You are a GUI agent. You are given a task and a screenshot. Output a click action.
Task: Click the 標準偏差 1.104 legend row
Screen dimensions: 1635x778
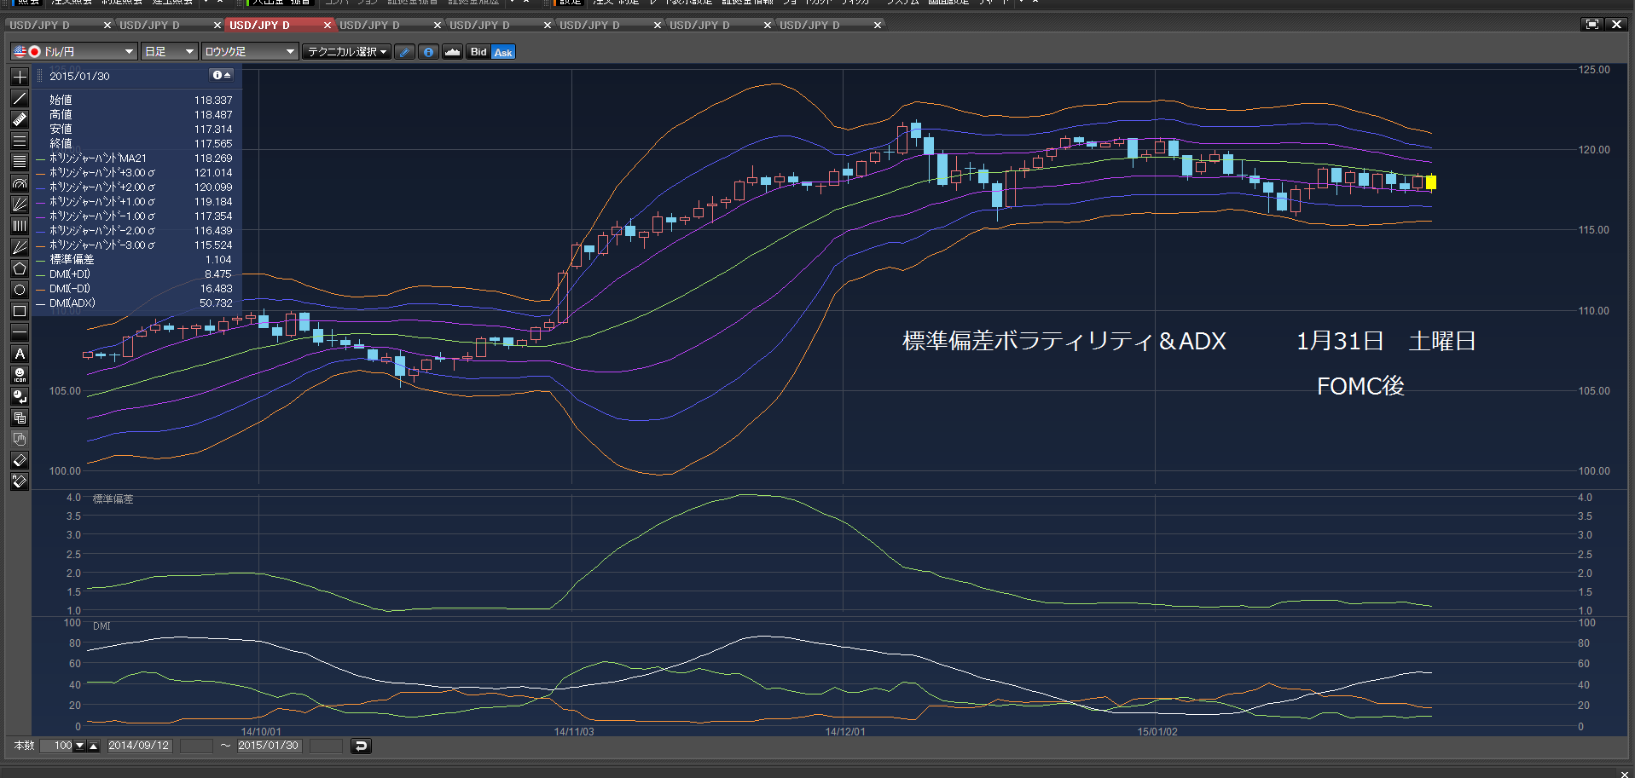(x=139, y=260)
